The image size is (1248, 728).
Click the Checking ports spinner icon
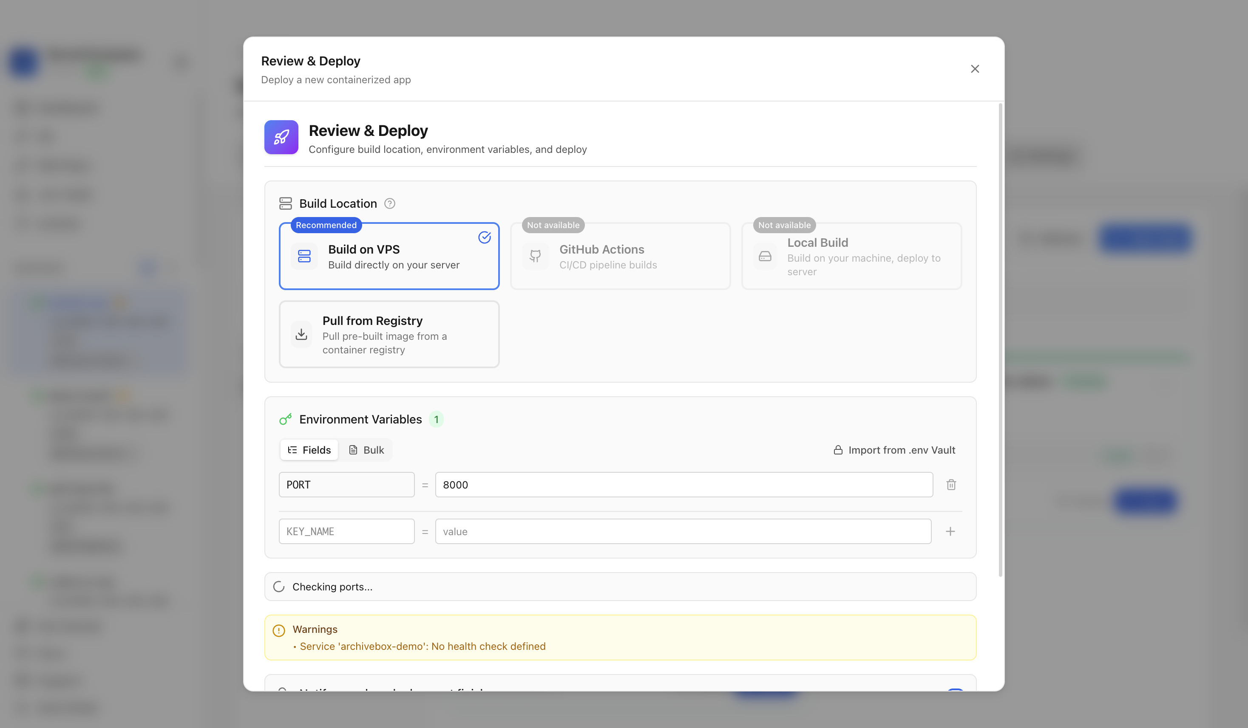pos(279,587)
